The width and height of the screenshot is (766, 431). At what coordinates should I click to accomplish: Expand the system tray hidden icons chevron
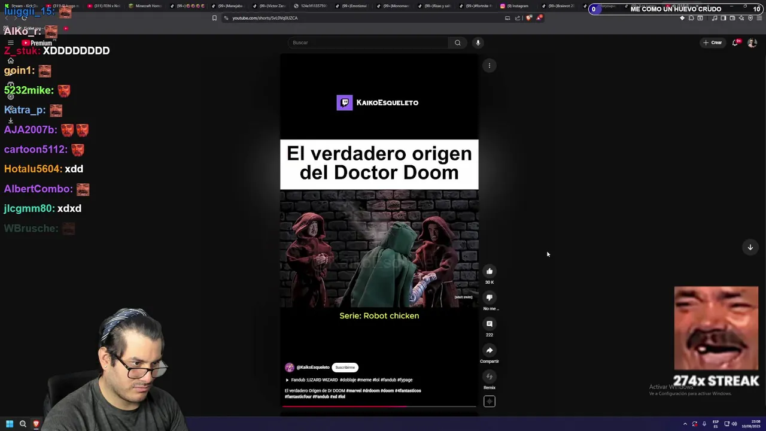685,424
